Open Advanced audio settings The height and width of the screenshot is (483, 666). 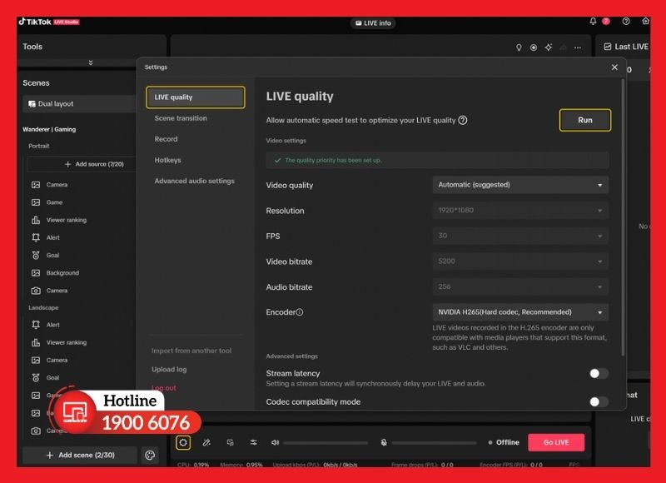pyautogui.click(x=195, y=181)
